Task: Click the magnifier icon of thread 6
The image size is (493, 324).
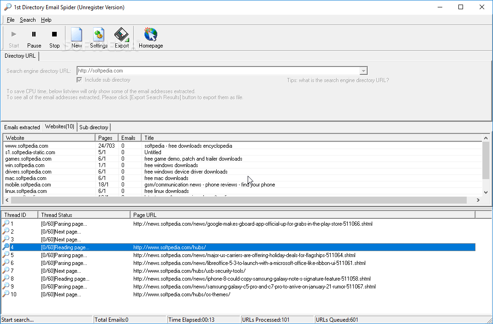Action: pos(6,263)
